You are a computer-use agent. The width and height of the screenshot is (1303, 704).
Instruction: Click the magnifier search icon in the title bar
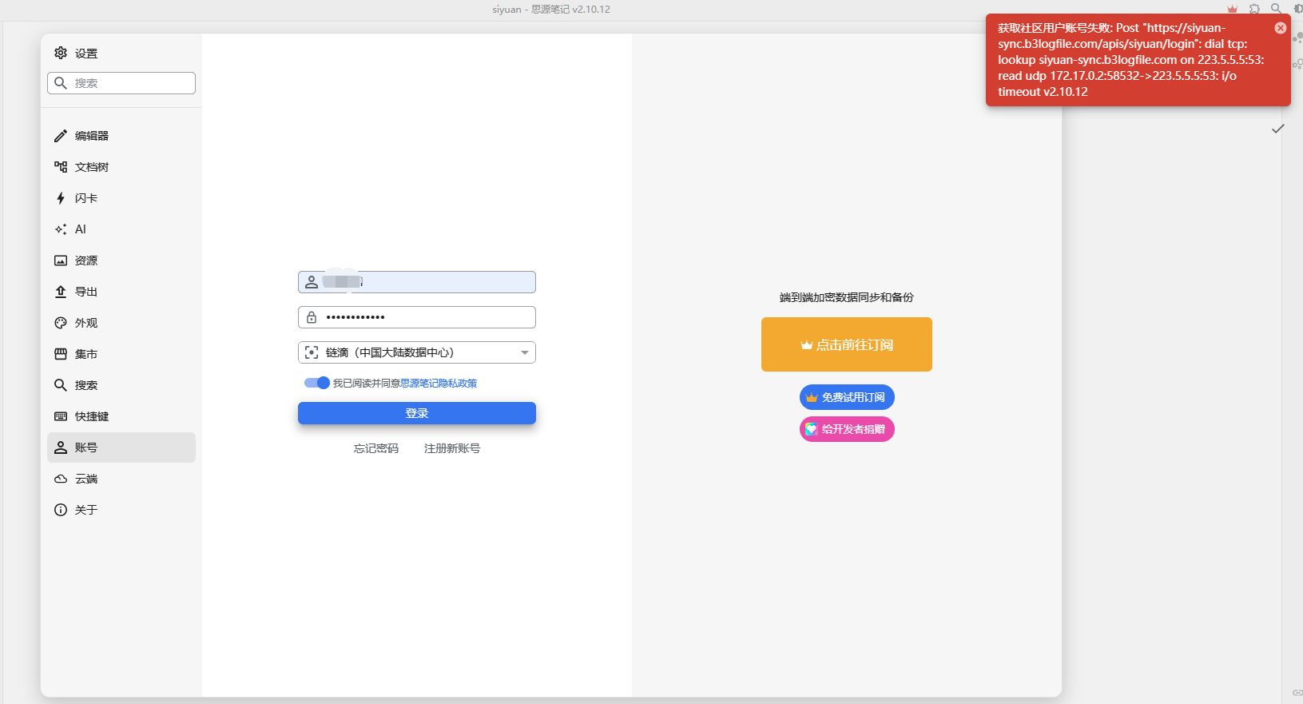(1277, 9)
